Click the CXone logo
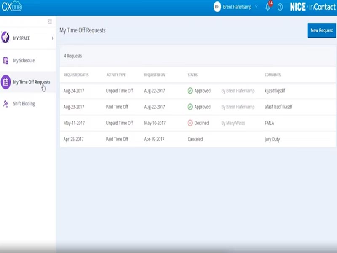This screenshot has height=253, width=337. point(12,7)
